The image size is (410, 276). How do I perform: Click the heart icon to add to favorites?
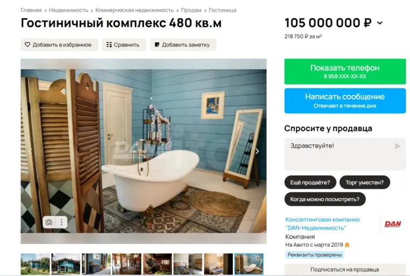tap(28, 45)
